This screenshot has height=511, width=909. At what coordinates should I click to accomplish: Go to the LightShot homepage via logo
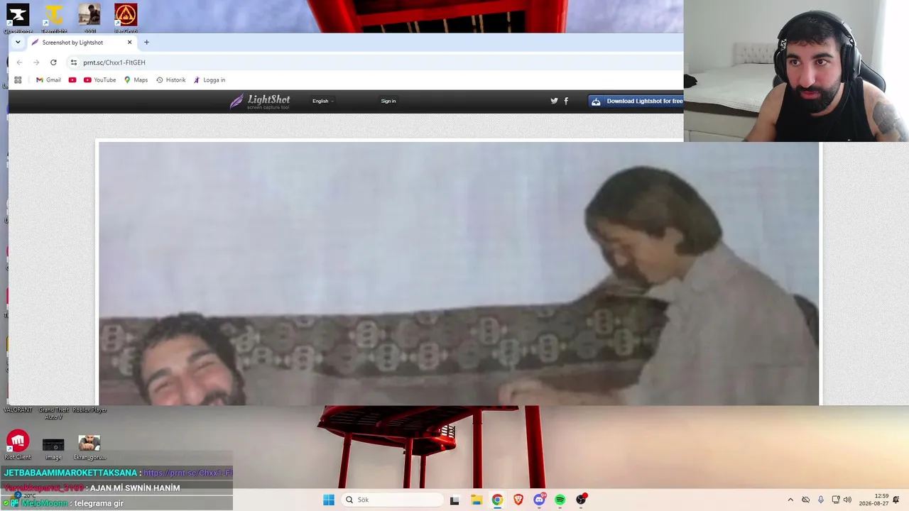pyautogui.click(x=259, y=101)
